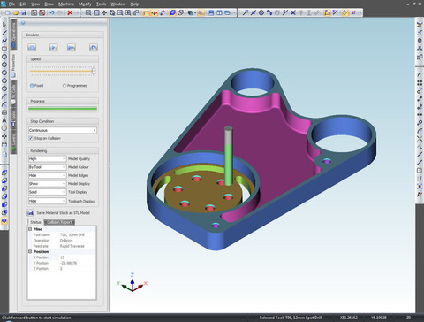Screen dimensions: 424x322
Task: Click the open folder toolbar icon
Action: [16, 12]
